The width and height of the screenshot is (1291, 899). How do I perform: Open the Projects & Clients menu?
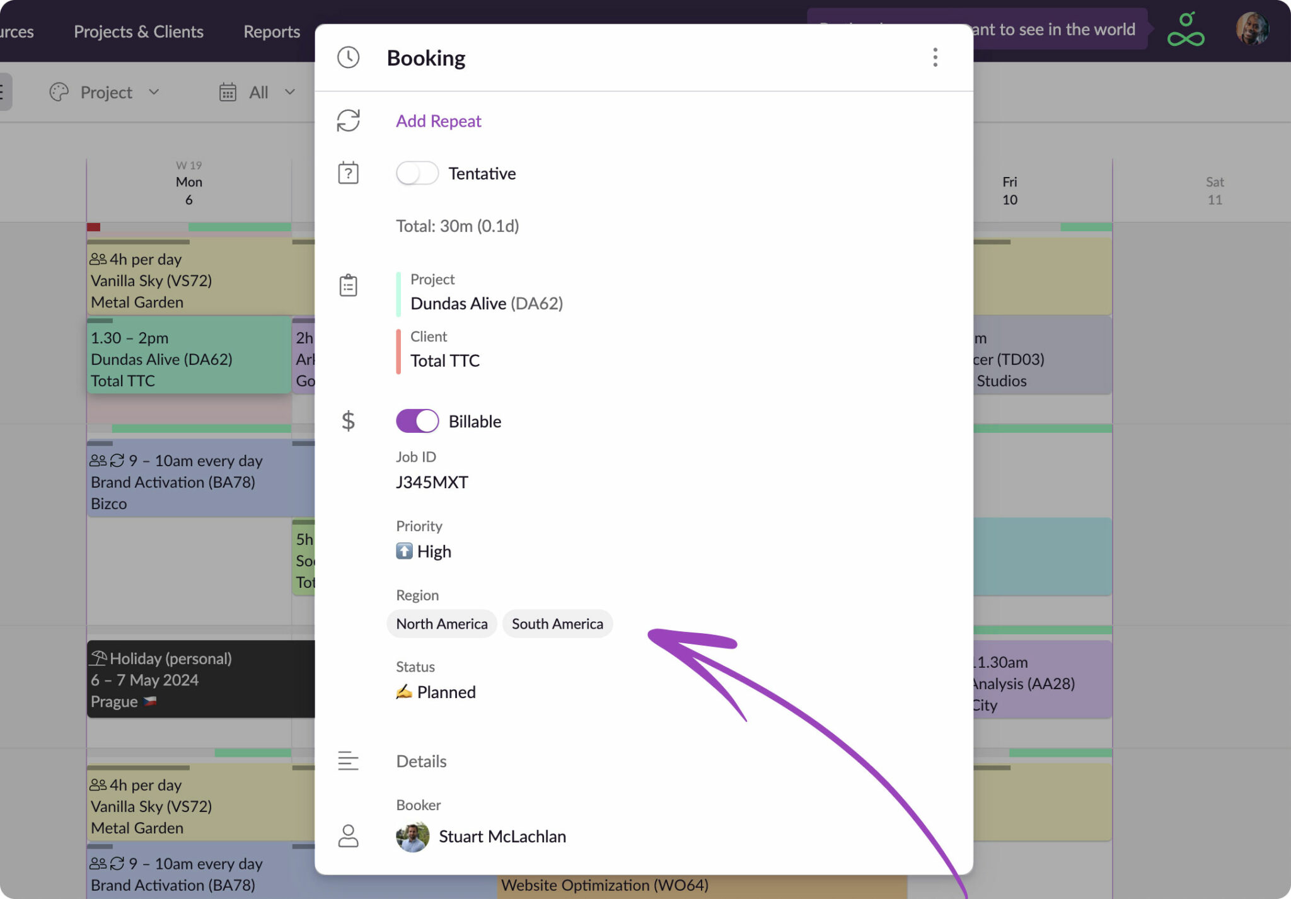point(139,31)
